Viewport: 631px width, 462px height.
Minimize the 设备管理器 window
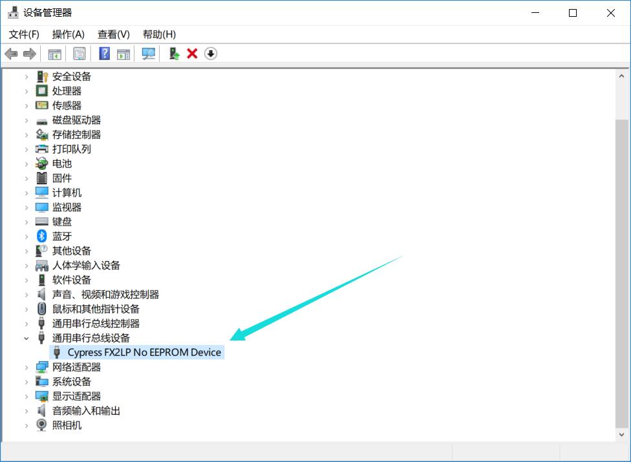pyautogui.click(x=535, y=13)
